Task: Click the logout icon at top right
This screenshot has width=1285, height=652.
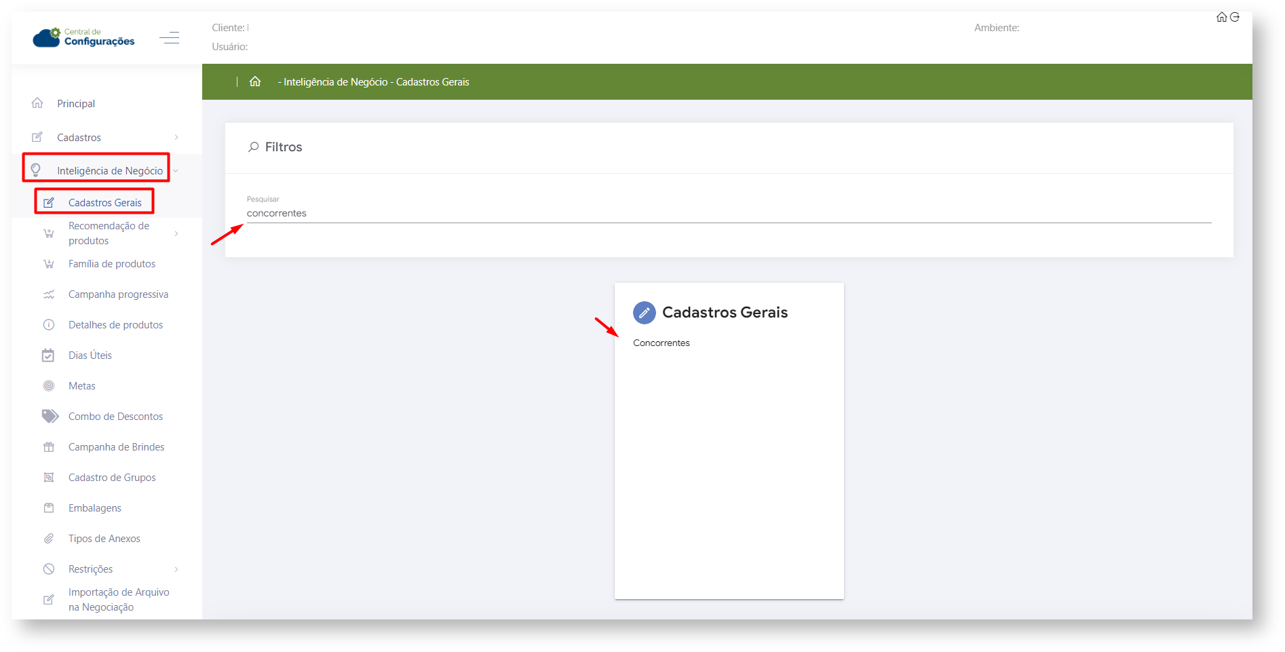Action: 1235,17
